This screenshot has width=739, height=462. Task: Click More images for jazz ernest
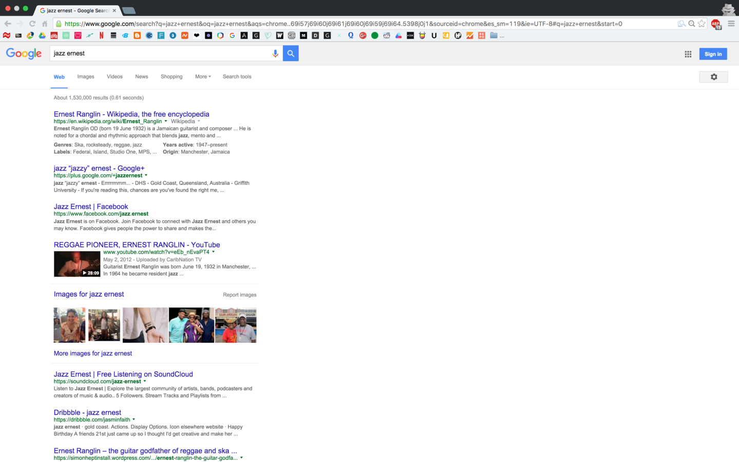click(93, 353)
